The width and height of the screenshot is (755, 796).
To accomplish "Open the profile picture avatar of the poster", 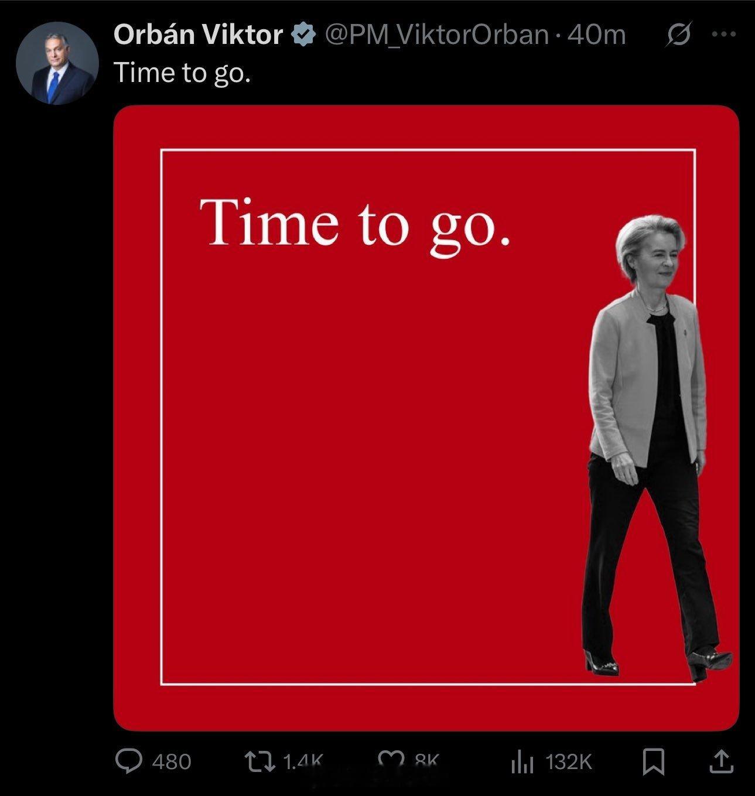I will 57,63.
